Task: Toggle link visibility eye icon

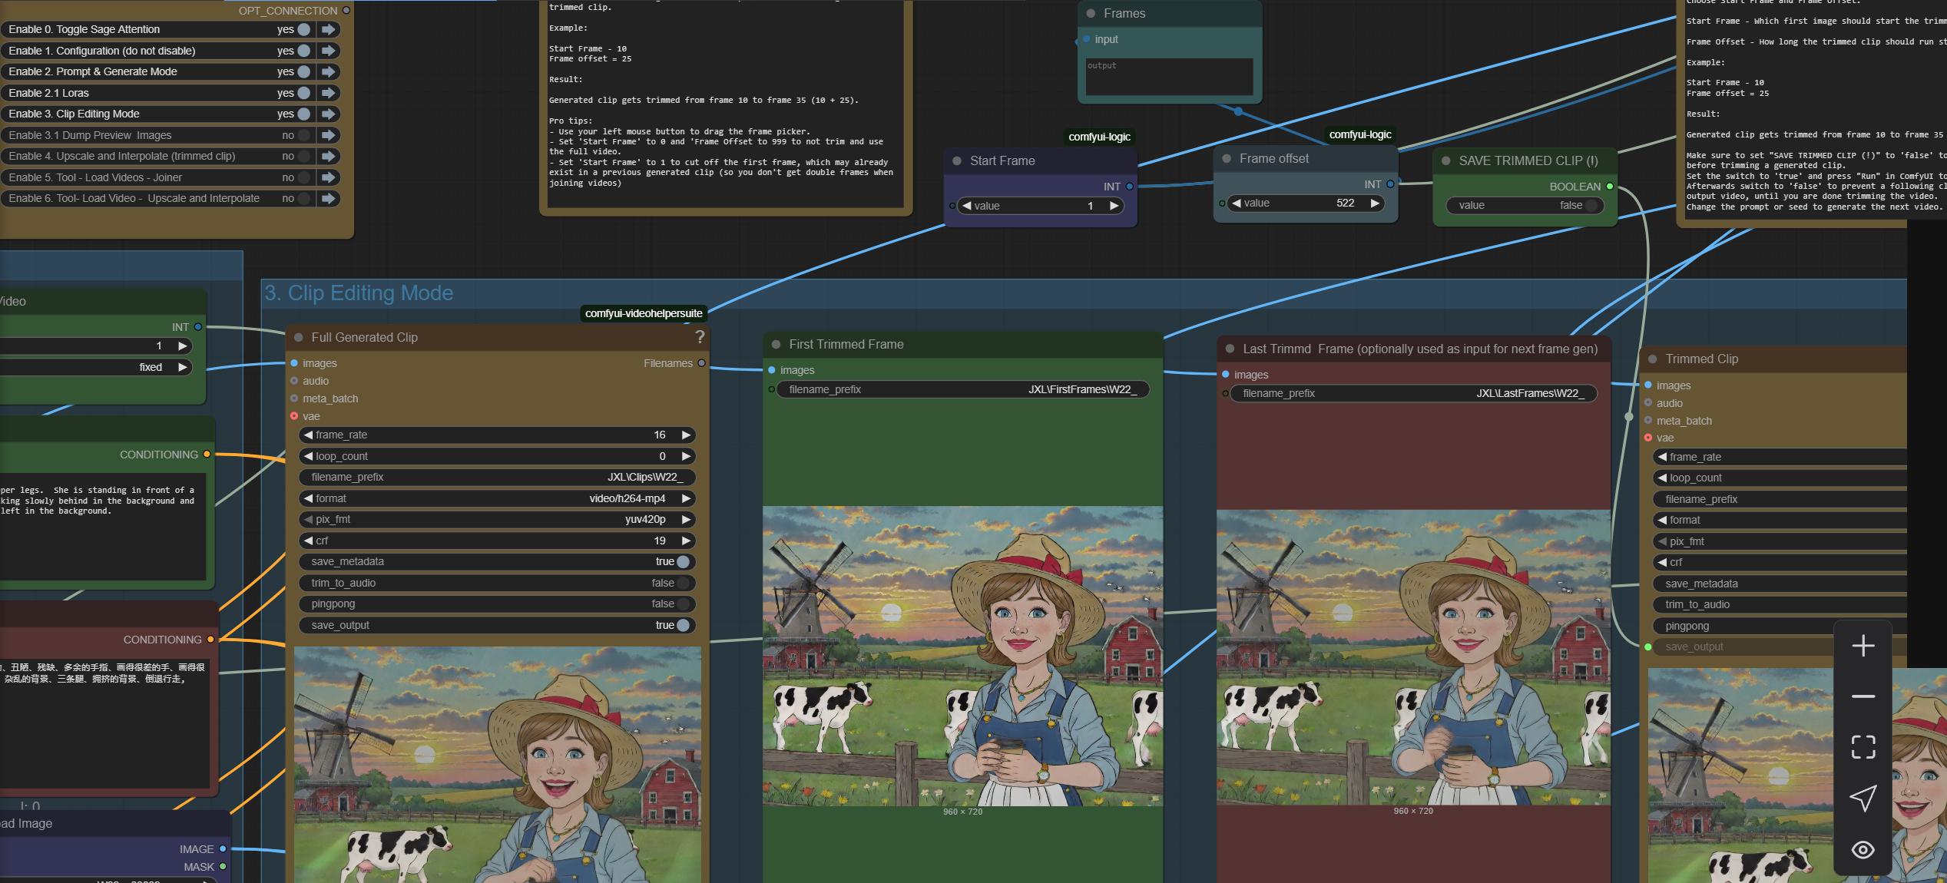Action: click(1863, 849)
